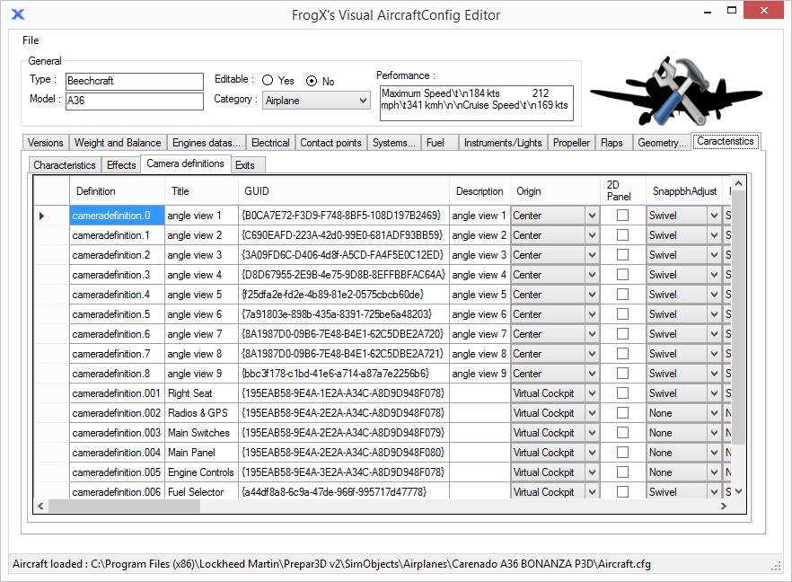The width and height of the screenshot is (792, 582).
Task: Click the Type field containing Beechcraft
Action: [x=135, y=82]
